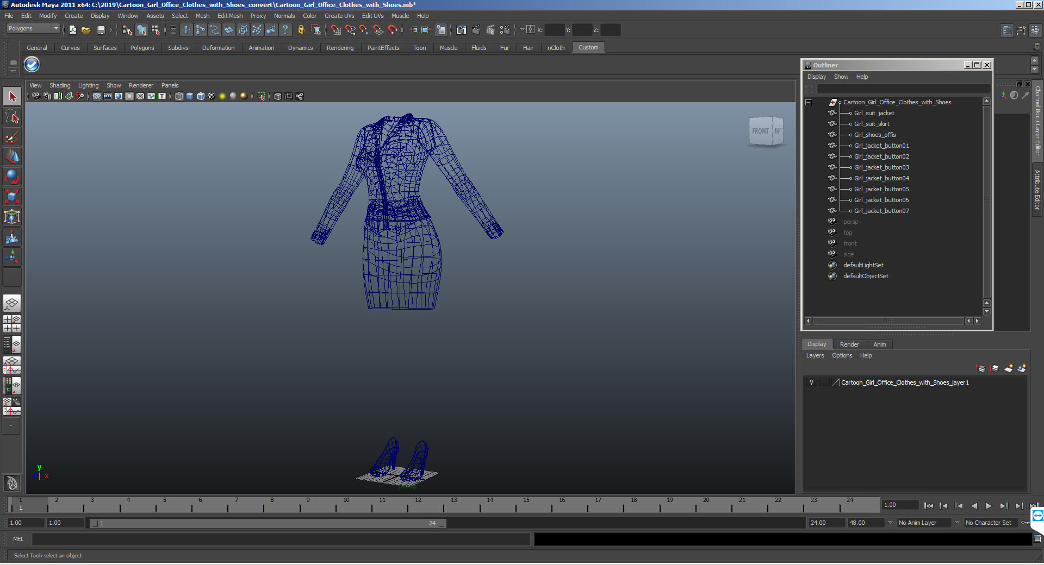1044x565 pixels.
Task: Toggle display type box of layer1
Action: pyautogui.click(x=824, y=382)
